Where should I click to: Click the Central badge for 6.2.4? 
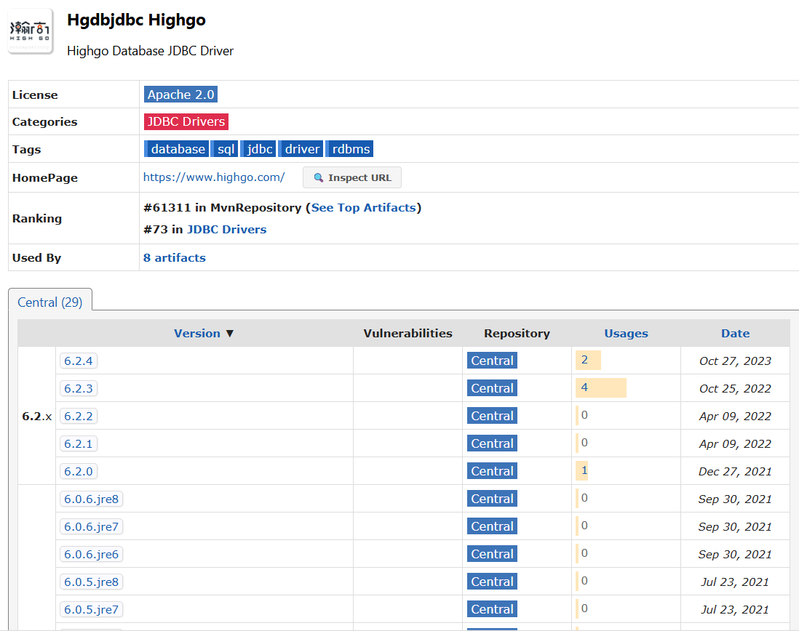tap(492, 361)
